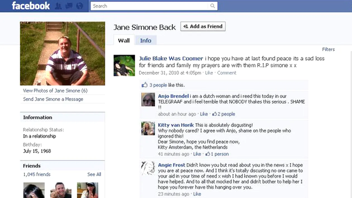Send Jane Simone a Message
Viewport: 352px width, 198px height.
coord(53,99)
